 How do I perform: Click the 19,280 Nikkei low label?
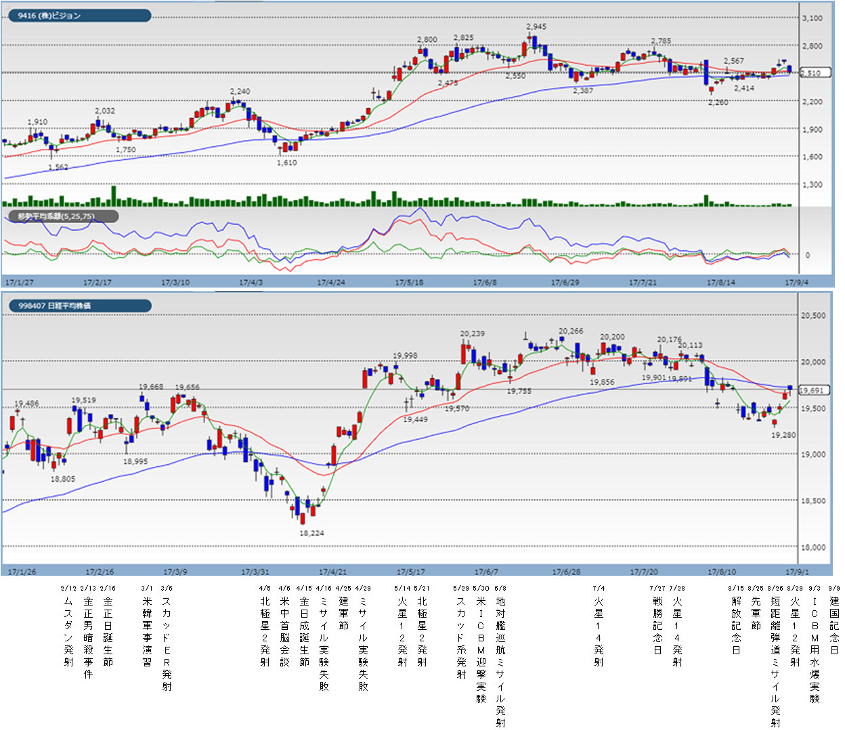(x=783, y=435)
